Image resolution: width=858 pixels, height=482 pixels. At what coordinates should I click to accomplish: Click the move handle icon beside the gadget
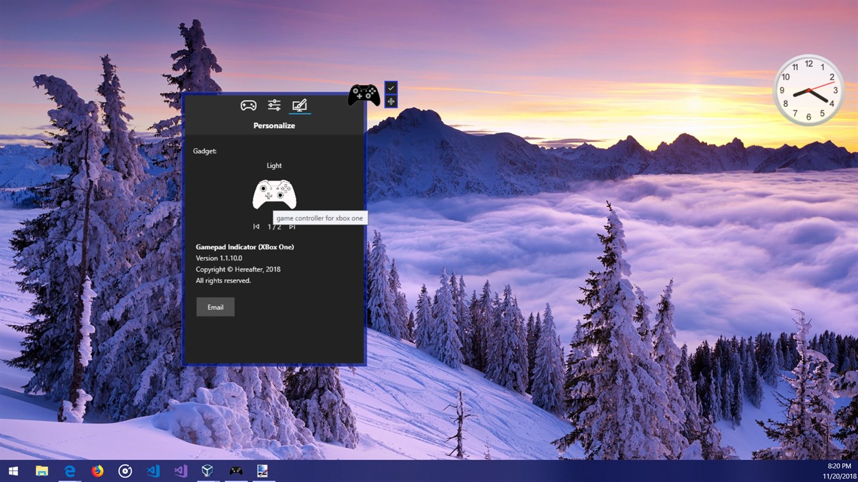pos(391,101)
